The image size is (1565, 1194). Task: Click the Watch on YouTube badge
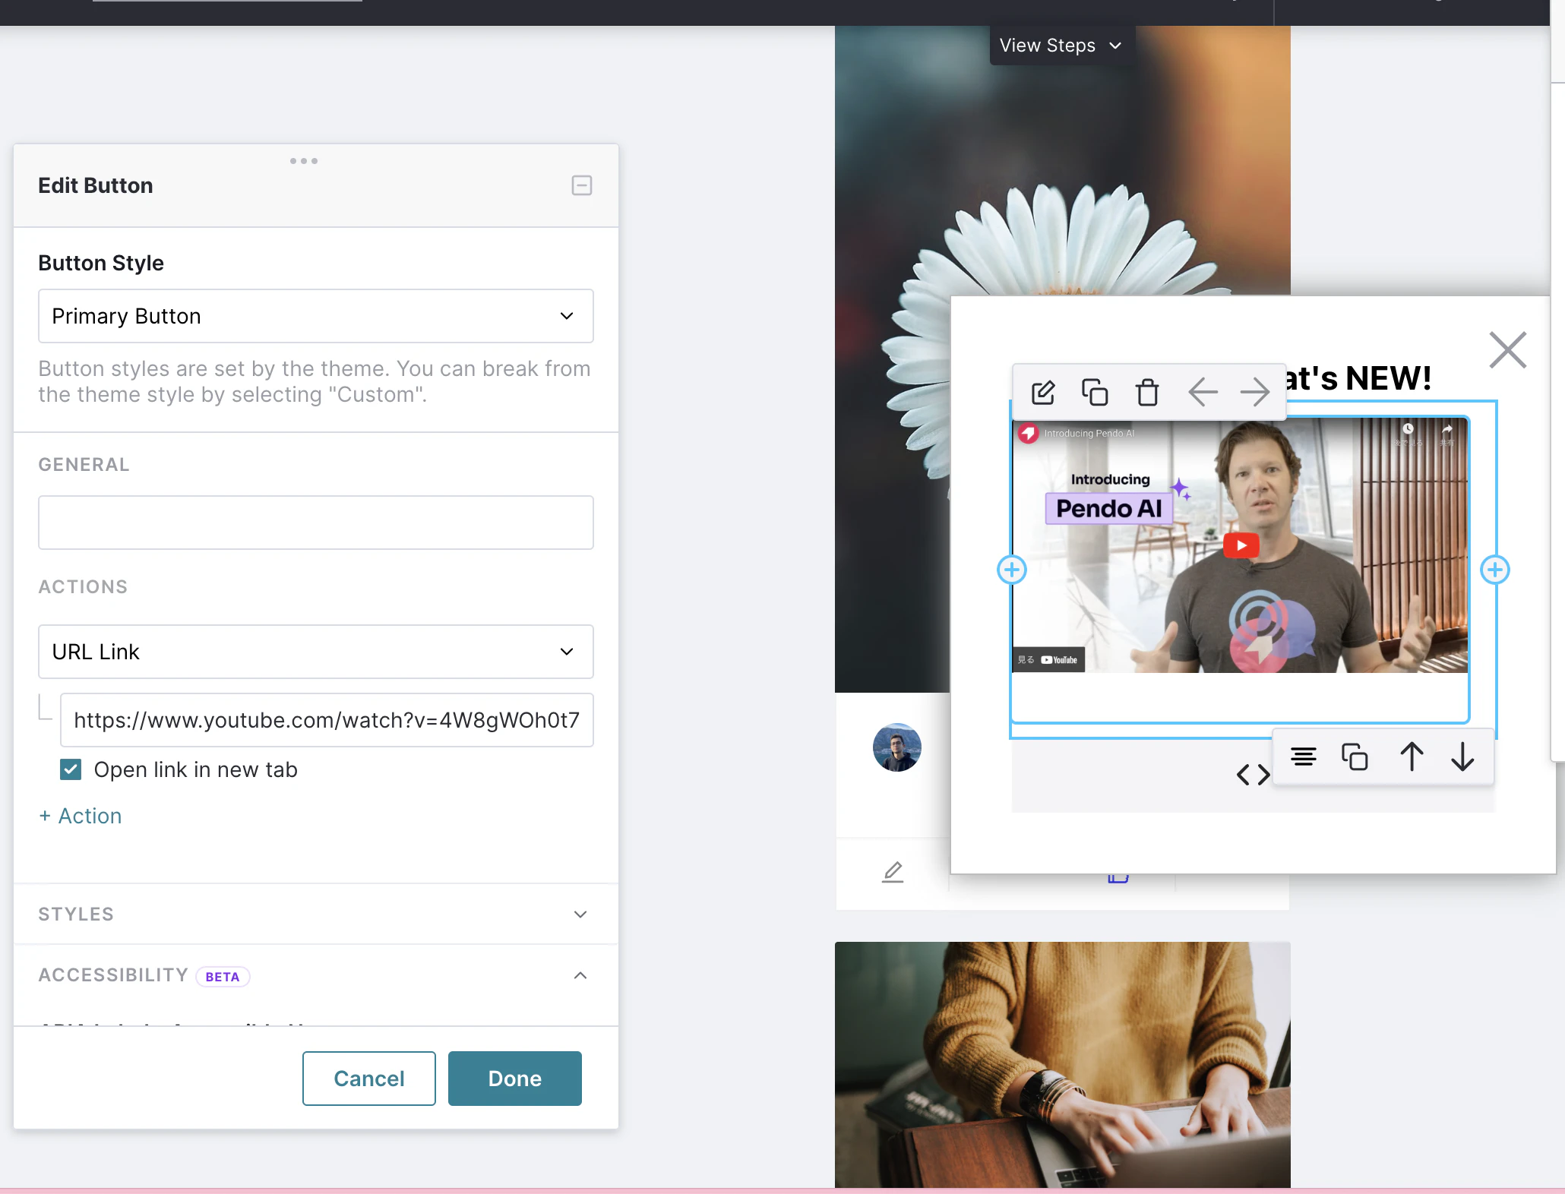1048,659
